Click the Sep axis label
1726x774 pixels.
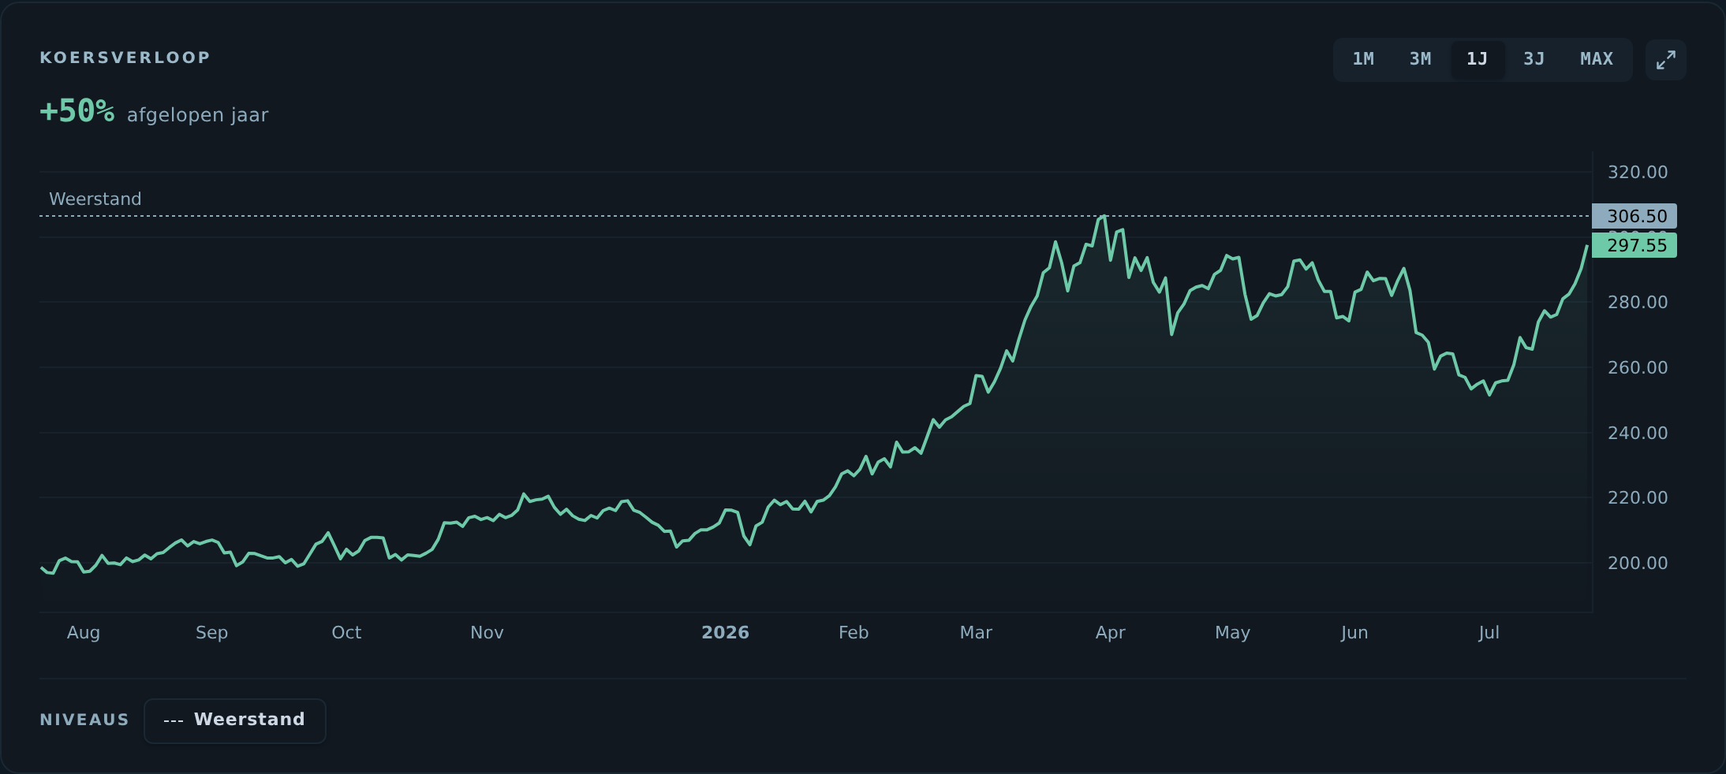pyautogui.click(x=211, y=633)
